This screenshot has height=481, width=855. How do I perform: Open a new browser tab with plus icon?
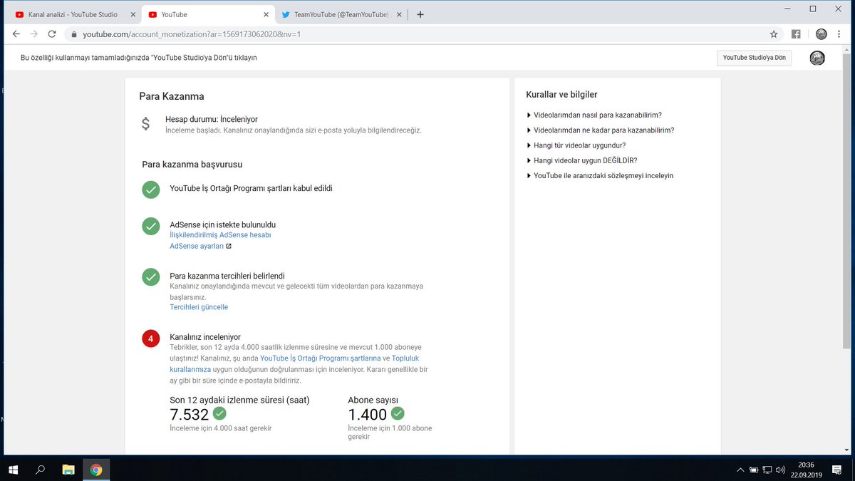pos(420,14)
